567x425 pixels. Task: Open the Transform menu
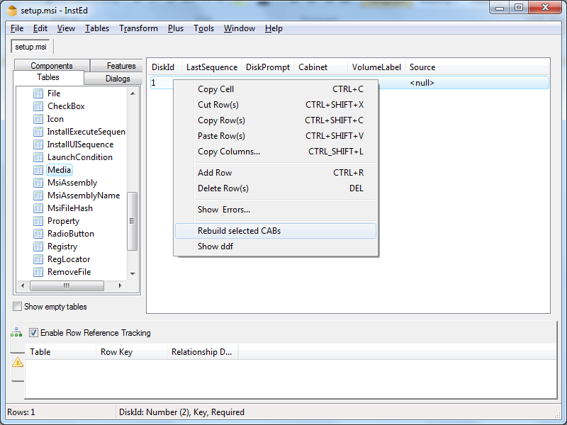[138, 28]
